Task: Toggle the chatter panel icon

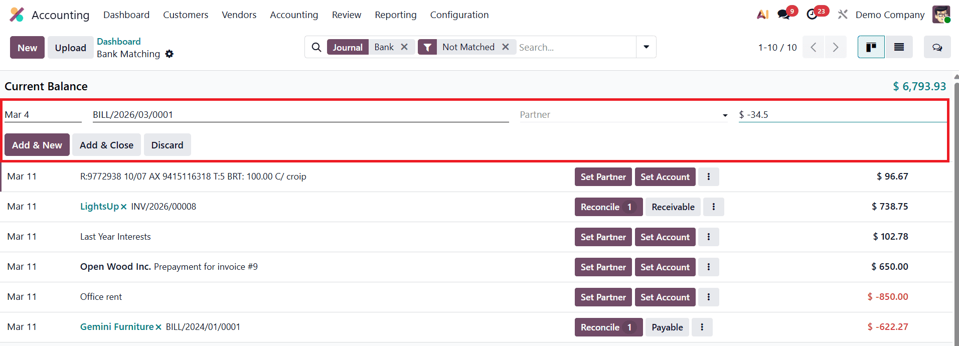Action: [x=937, y=47]
